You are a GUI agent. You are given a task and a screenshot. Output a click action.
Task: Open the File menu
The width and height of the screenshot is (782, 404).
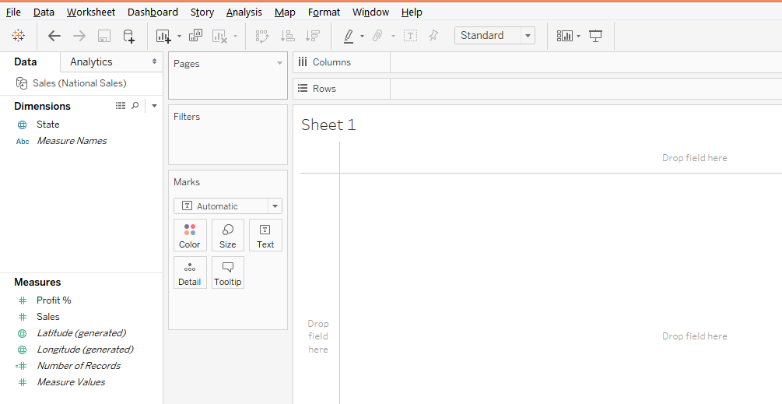tap(13, 12)
